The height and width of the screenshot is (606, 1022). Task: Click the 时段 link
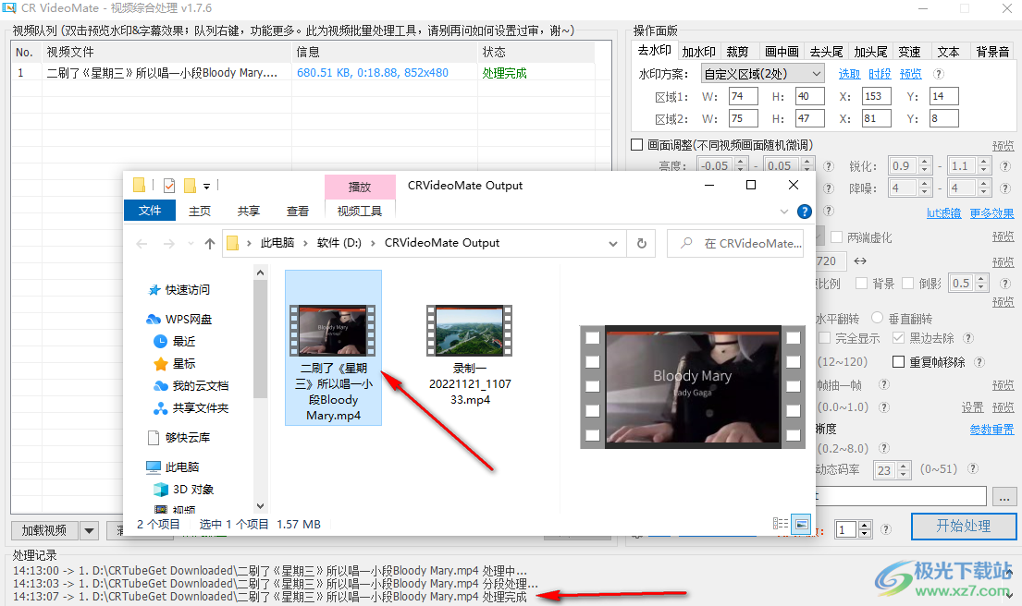click(x=880, y=74)
